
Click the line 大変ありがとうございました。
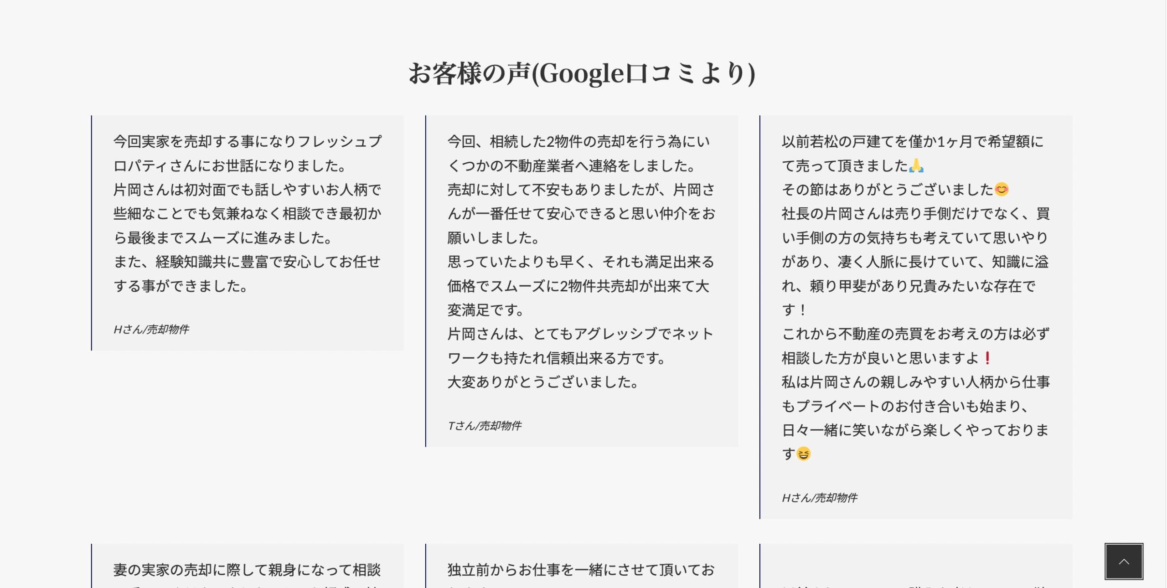tap(542, 382)
